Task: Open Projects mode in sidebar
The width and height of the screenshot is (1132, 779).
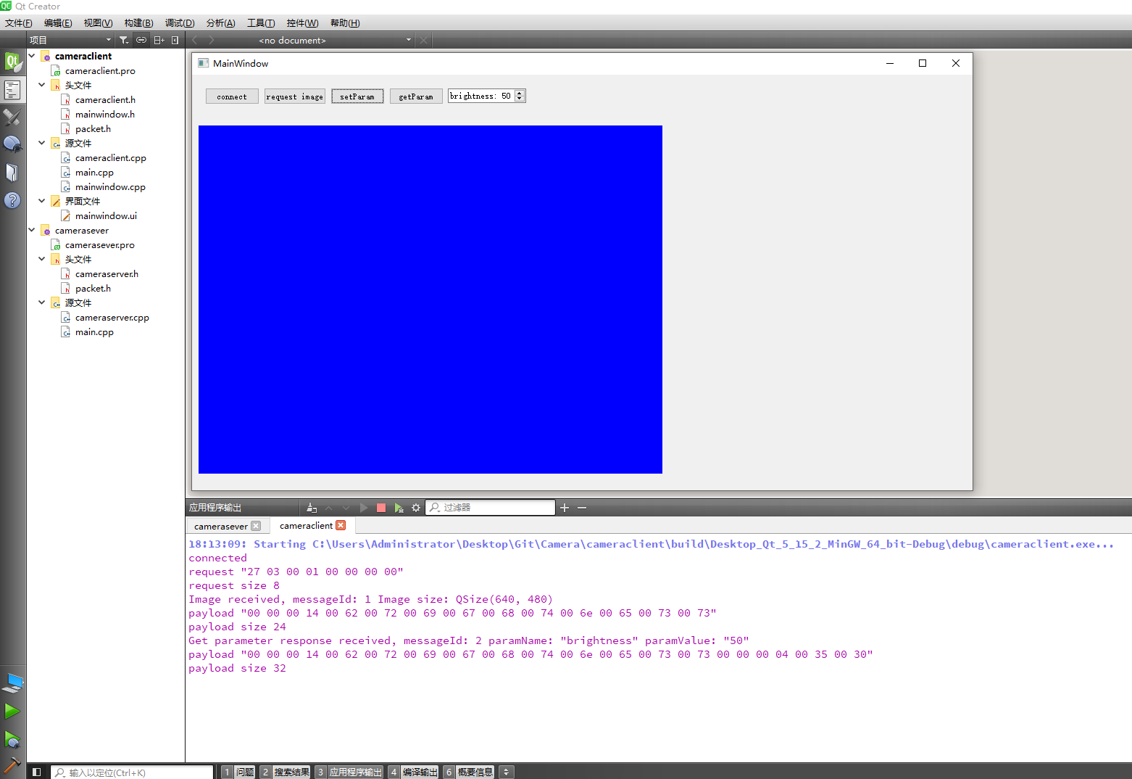Action: click(x=12, y=172)
